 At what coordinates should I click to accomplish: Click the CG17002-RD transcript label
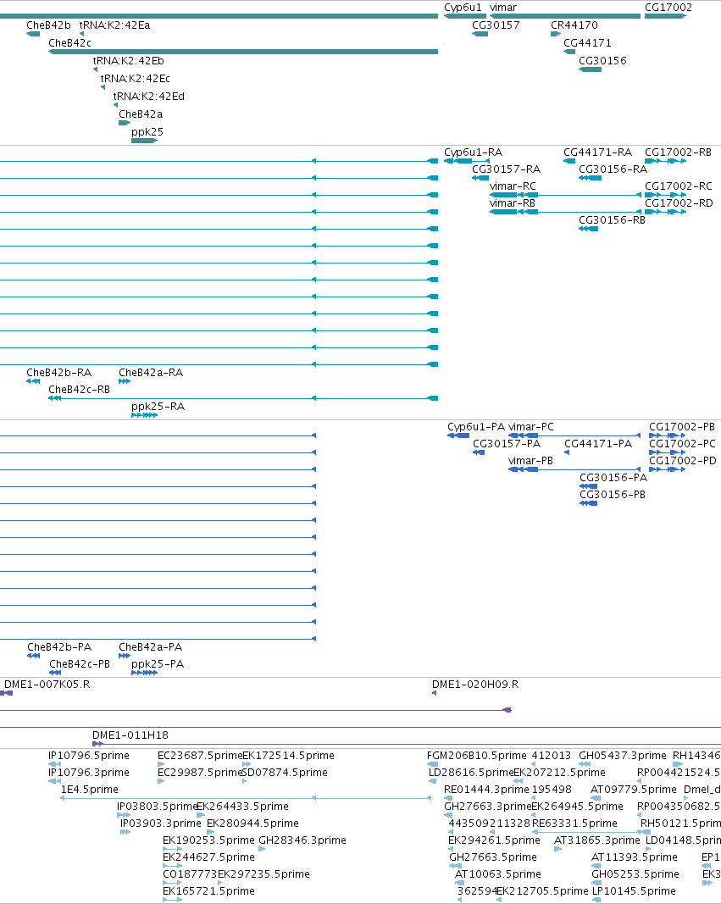(x=679, y=203)
